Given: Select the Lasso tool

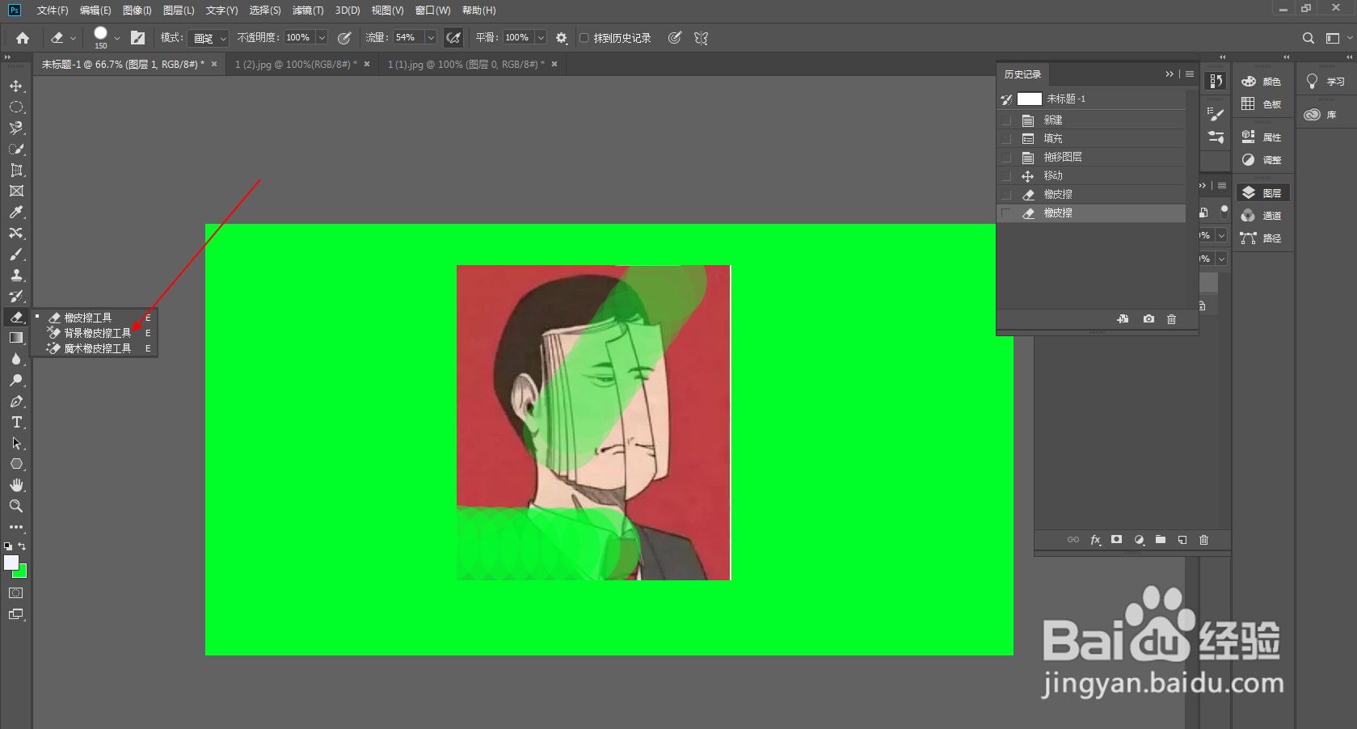Looking at the screenshot, I should click(16, 128).
